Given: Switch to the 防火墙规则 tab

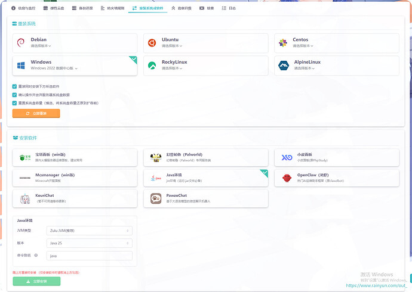Looking at the screenshot, I should click(x=112, y=8).
